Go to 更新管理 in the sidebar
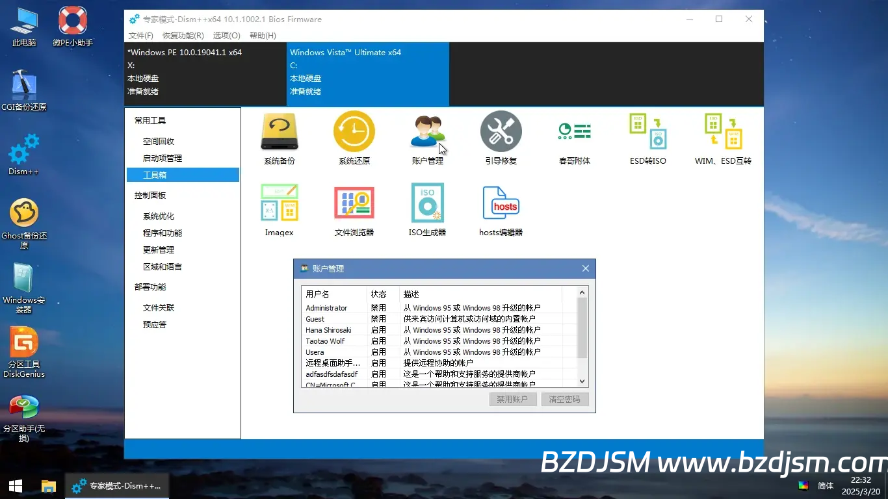Image resolution: width=888 pixels, height=499 pixels. 159,250
